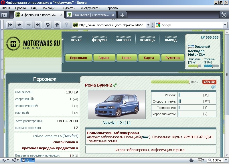Image resolution: width=229 pixels, height=164 pixels.
Task: Close the В Контакте tab
Action: (113, 15)
